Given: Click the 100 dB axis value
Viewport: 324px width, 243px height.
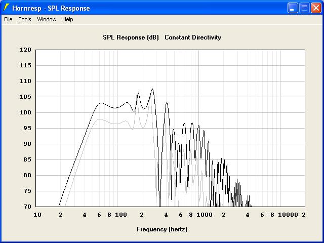Looking at the screenshot, I should pos(25,112).
